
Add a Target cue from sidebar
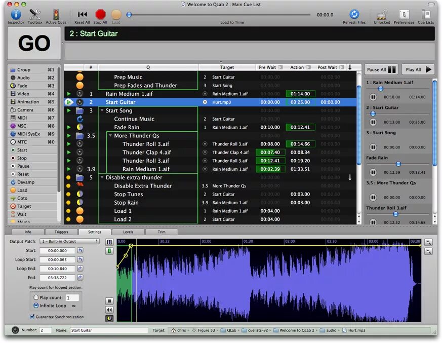[33, 206]
